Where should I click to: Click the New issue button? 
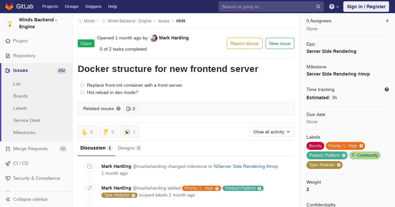pos(280,43)
